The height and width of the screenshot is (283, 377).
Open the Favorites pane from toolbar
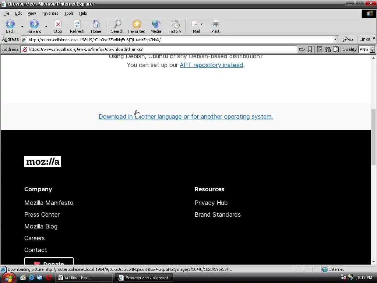point(136,26)
